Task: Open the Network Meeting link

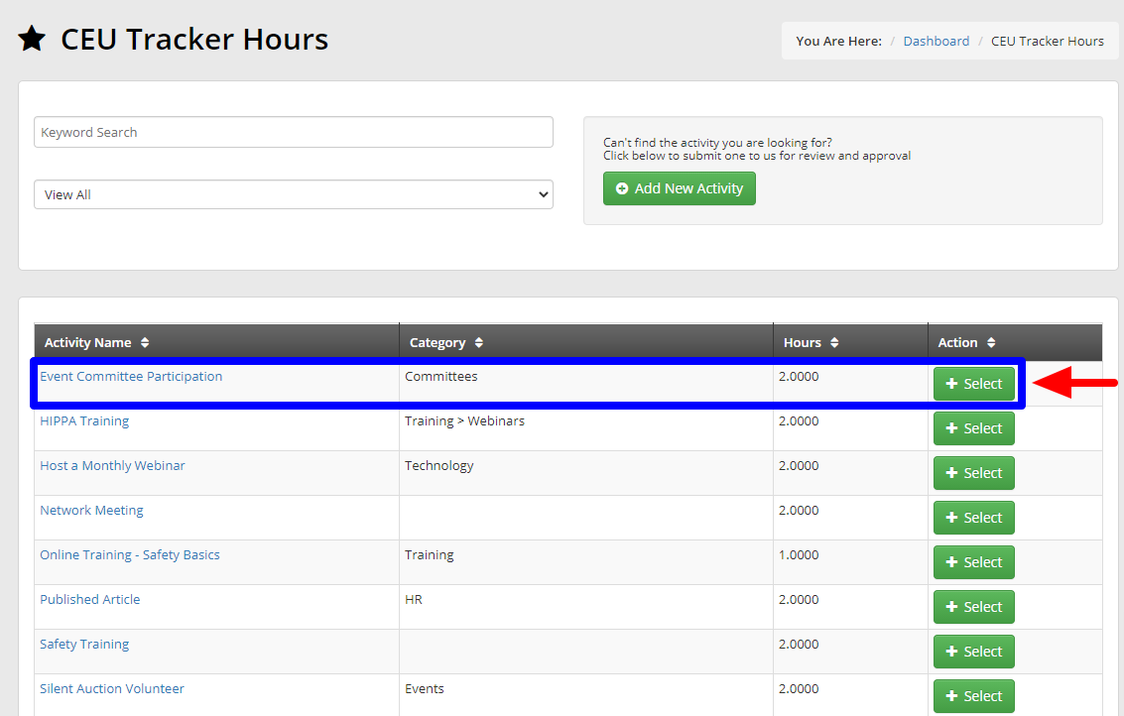Action: click(x=91, y=511)
